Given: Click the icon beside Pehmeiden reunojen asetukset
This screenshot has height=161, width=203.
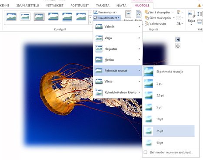Looking at the screenshot, I should tap(146, 152).
